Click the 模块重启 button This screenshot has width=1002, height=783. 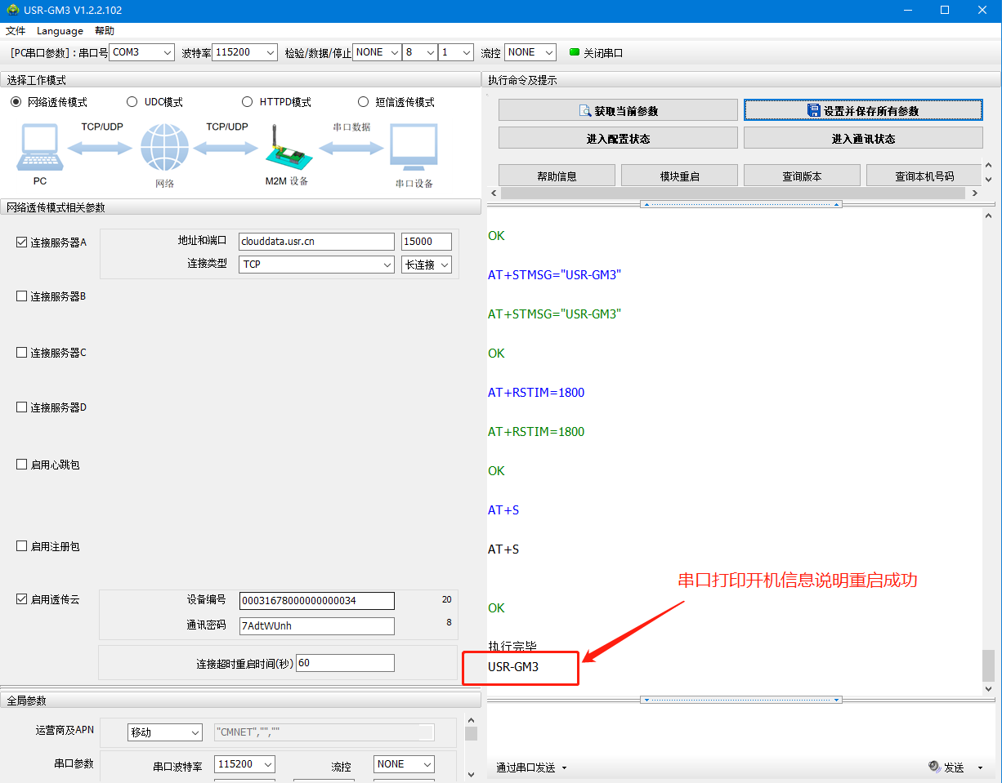[x=679, y=176]
